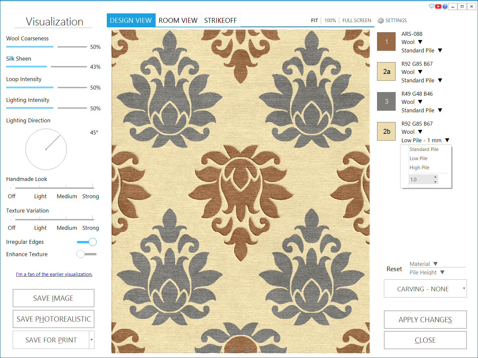Enable the Enhance Texture switch
The image size is (478, 358).
click(x=87, y=254)
